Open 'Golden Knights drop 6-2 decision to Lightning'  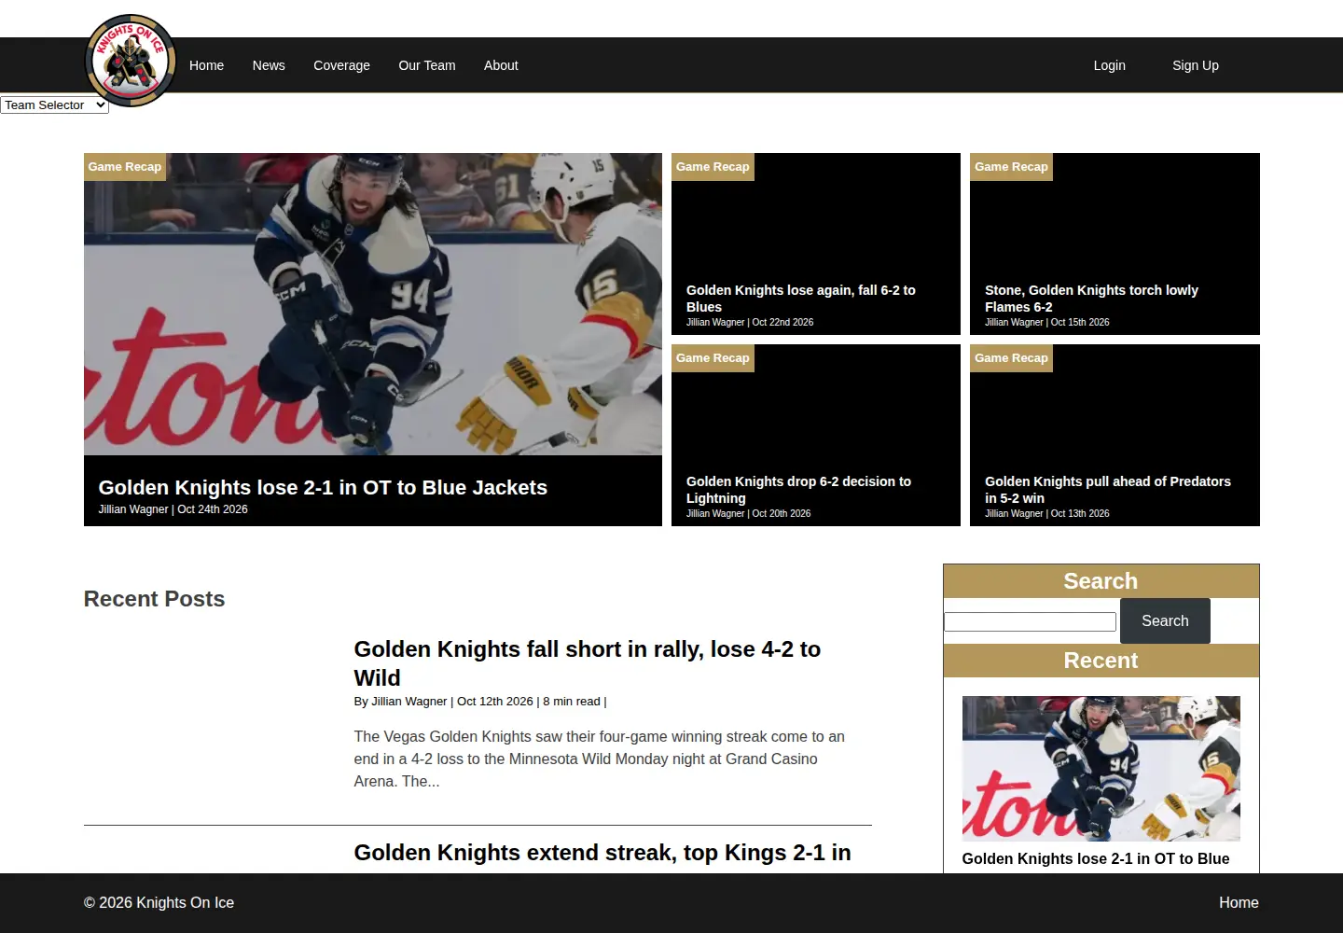[798, 490]
